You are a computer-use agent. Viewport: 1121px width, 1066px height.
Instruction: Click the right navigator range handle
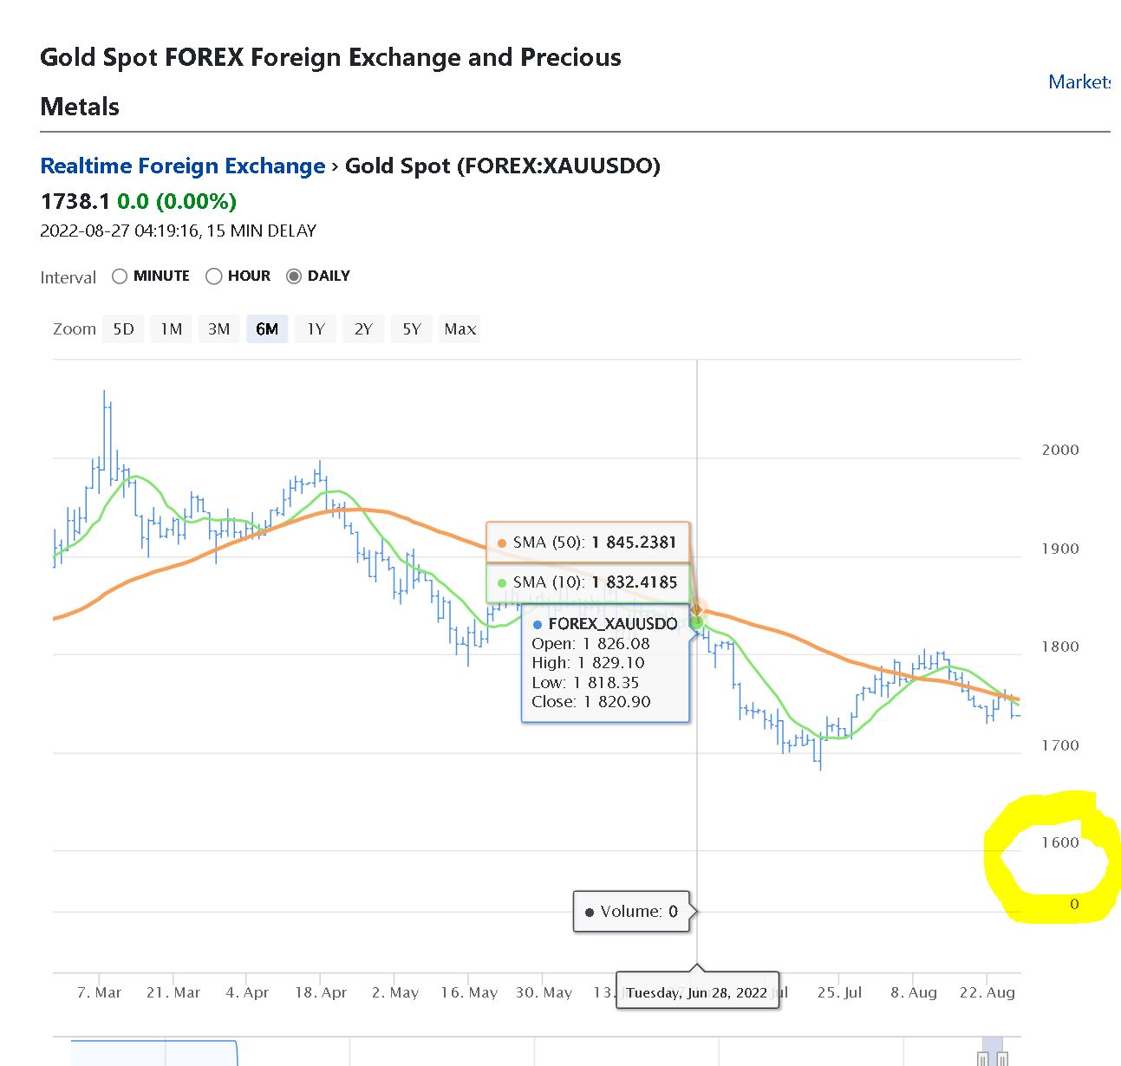tap(1002, 1058)
